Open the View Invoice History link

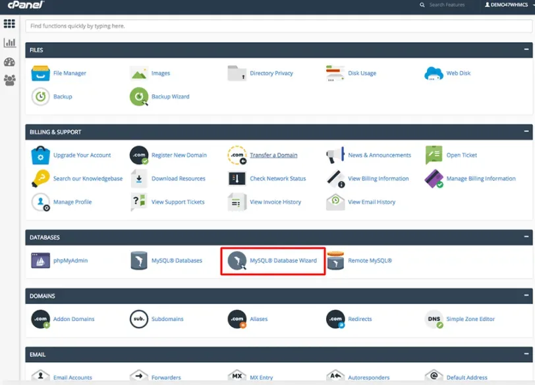(x=275, y=202)
